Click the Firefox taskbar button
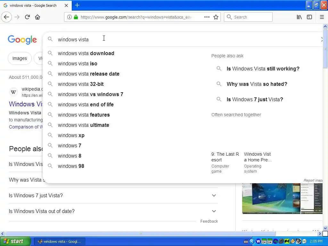328x246 pixels. 59,242
